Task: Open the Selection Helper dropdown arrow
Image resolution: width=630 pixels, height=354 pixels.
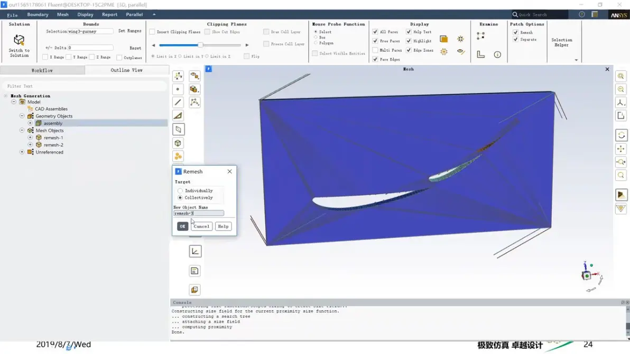Action: point(576,60)
